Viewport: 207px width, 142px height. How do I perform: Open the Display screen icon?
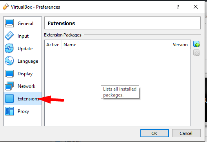9,73
